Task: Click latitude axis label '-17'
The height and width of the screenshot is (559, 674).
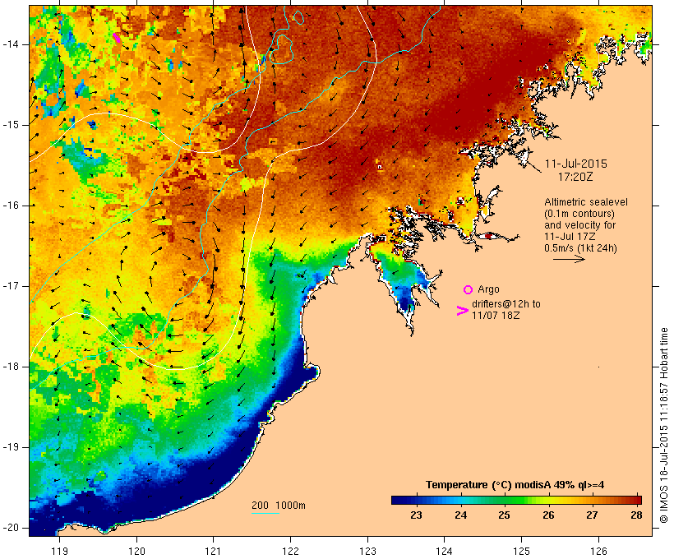Action: tap(11, 286)
